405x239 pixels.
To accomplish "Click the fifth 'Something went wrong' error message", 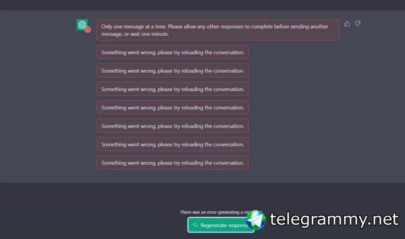I will click(173, 126).
